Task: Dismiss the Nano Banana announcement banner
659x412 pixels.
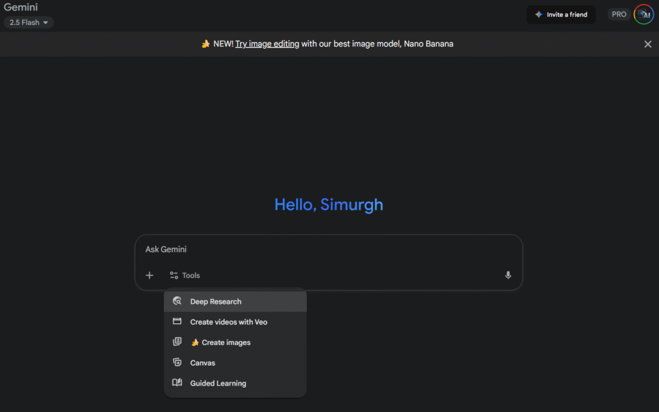Action: 647,44
